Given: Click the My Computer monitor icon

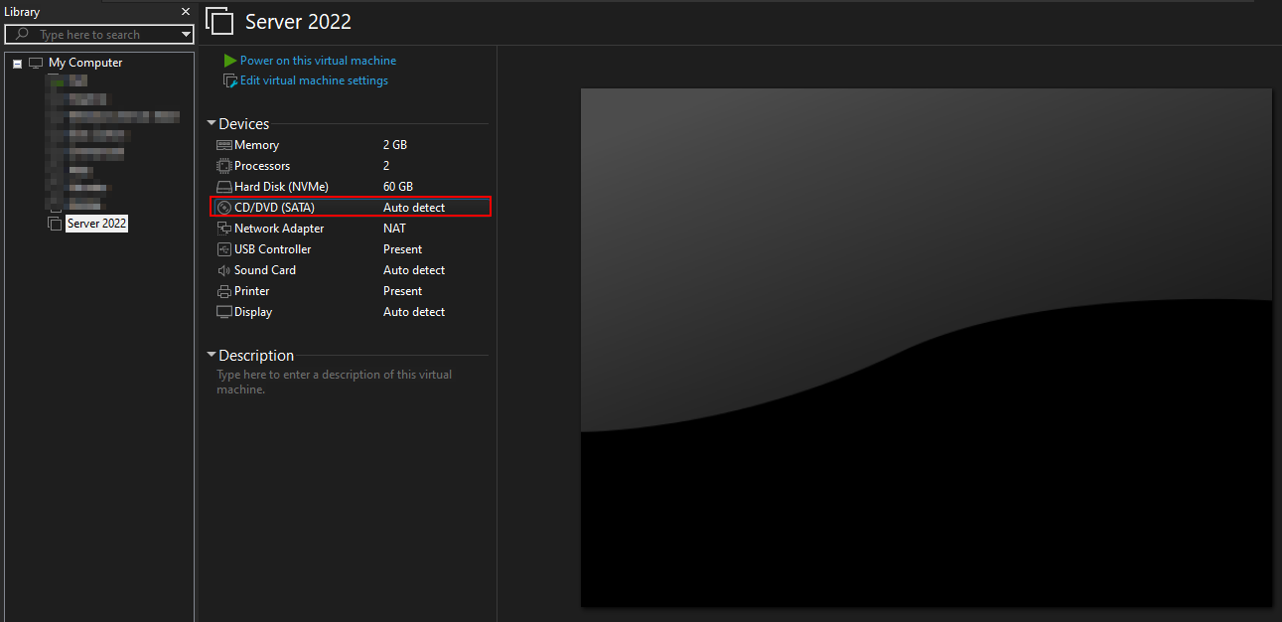Looking at the screenshot, I should coord(36,63).
